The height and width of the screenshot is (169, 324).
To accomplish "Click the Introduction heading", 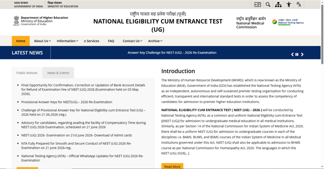I will click(x=178, y=71).
